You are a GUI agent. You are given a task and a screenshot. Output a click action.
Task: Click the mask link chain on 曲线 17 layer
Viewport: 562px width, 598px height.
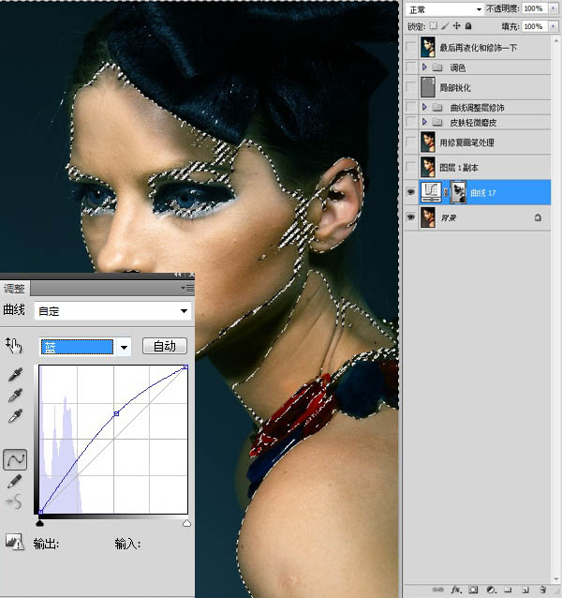[446, 192]
